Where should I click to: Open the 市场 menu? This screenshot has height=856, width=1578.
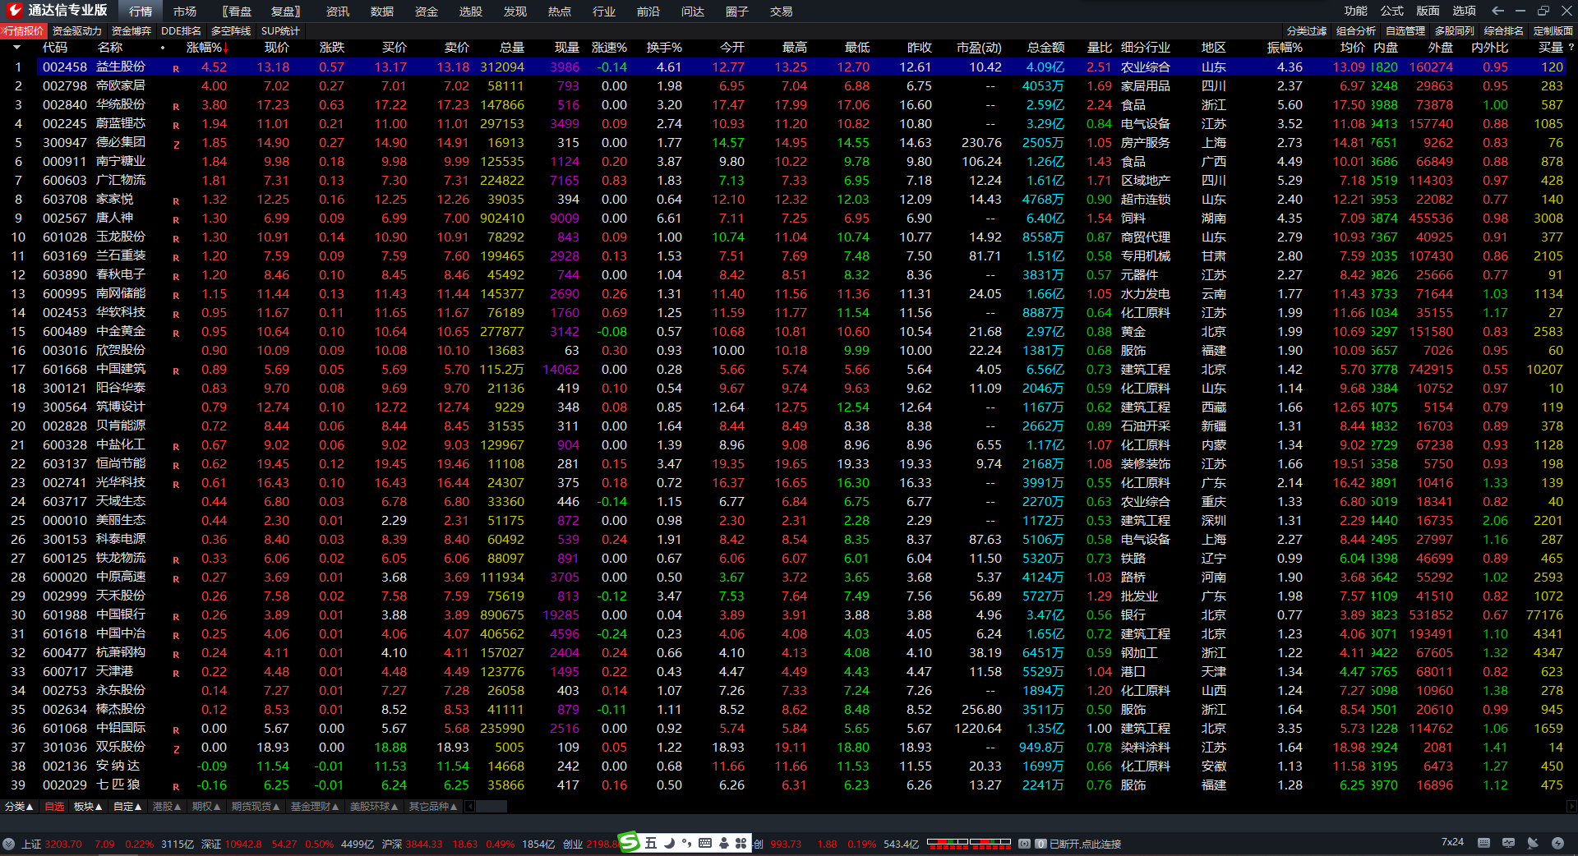[185, 12]
